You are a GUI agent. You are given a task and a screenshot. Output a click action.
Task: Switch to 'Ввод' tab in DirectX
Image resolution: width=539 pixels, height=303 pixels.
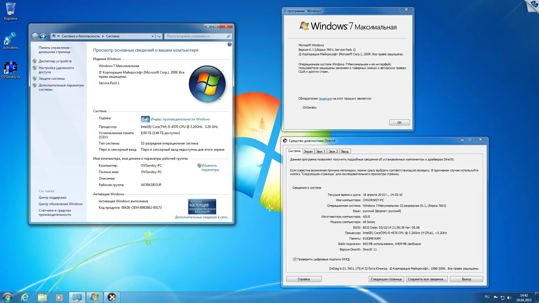345,151
